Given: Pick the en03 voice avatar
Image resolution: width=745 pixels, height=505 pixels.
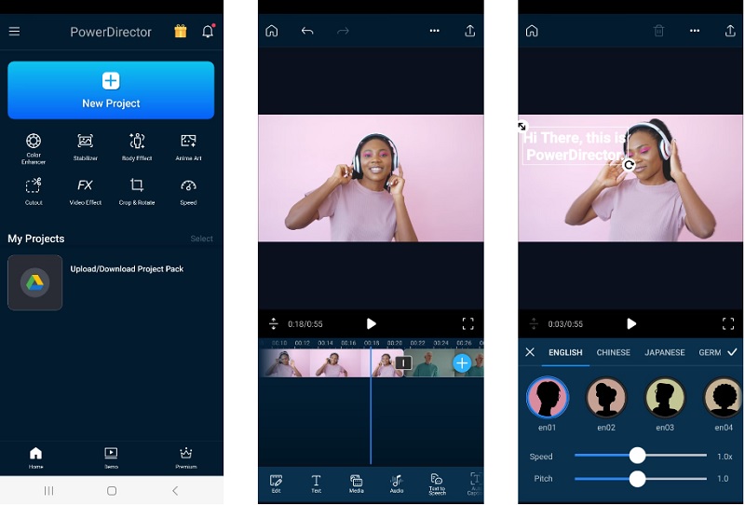Looking at the screenshot, I should (665, 398).
